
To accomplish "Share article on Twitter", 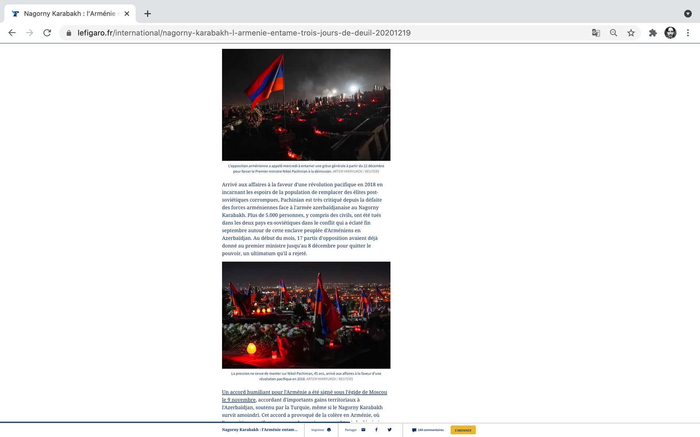I will point(389,430).
